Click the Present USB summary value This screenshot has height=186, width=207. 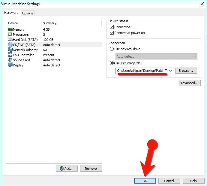click(x=49, y=55)
